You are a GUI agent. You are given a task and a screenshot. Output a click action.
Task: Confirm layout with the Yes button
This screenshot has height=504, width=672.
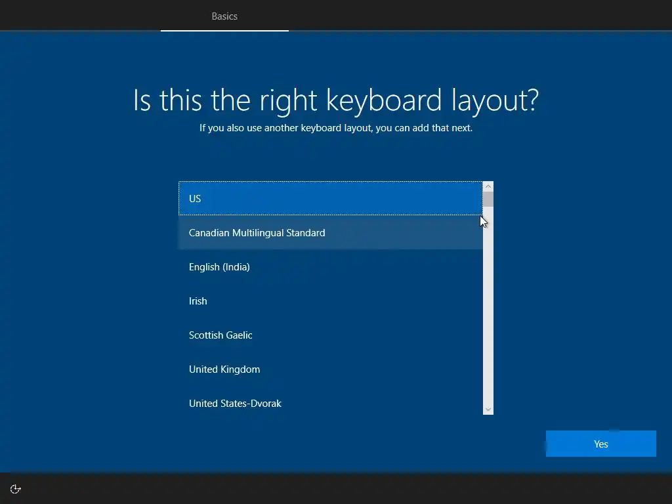point(601,444)
